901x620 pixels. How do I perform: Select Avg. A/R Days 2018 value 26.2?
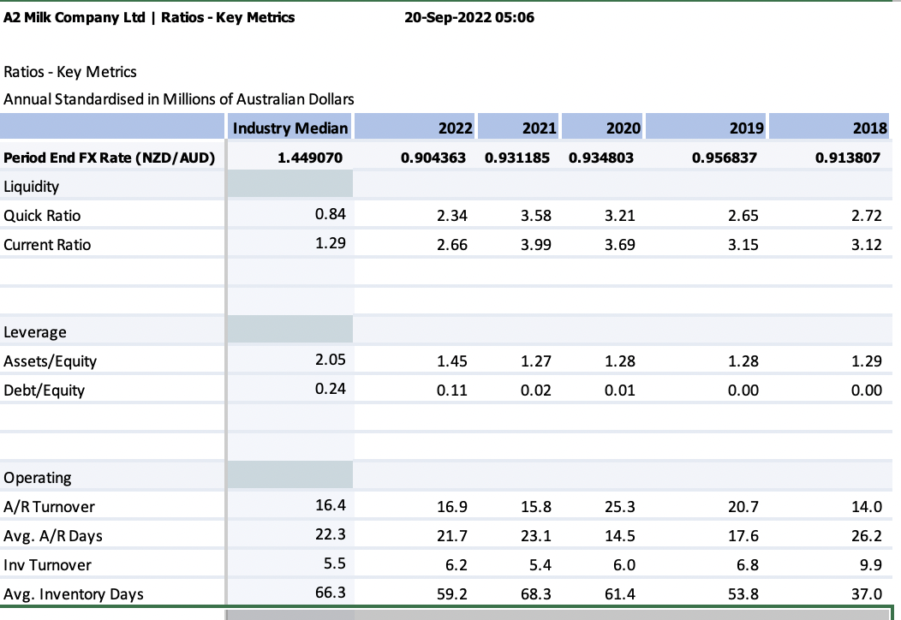pyautogui.click(x=867, y=536)
